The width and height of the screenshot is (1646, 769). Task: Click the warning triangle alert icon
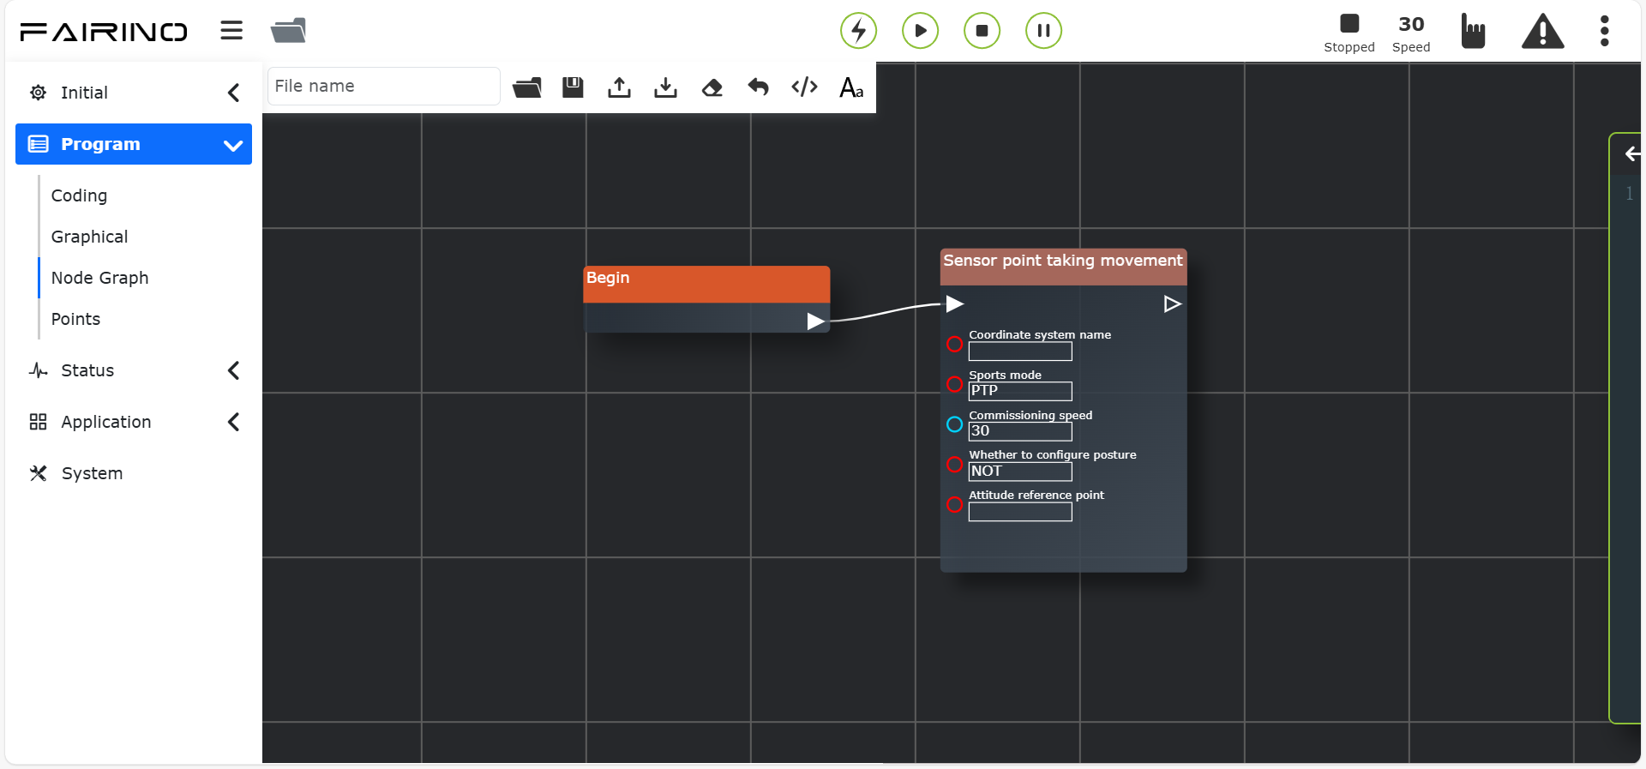(x=1542, y=32)
